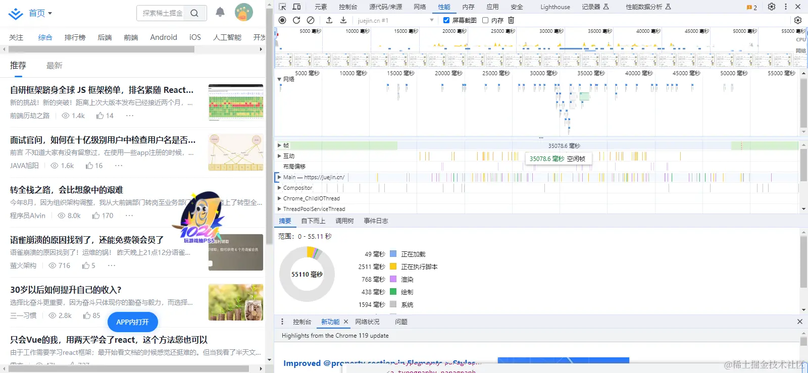Expand the ThreadPoolServiceThread track
Viewport: 808px width, 373px height.
[x=279, y=209]
